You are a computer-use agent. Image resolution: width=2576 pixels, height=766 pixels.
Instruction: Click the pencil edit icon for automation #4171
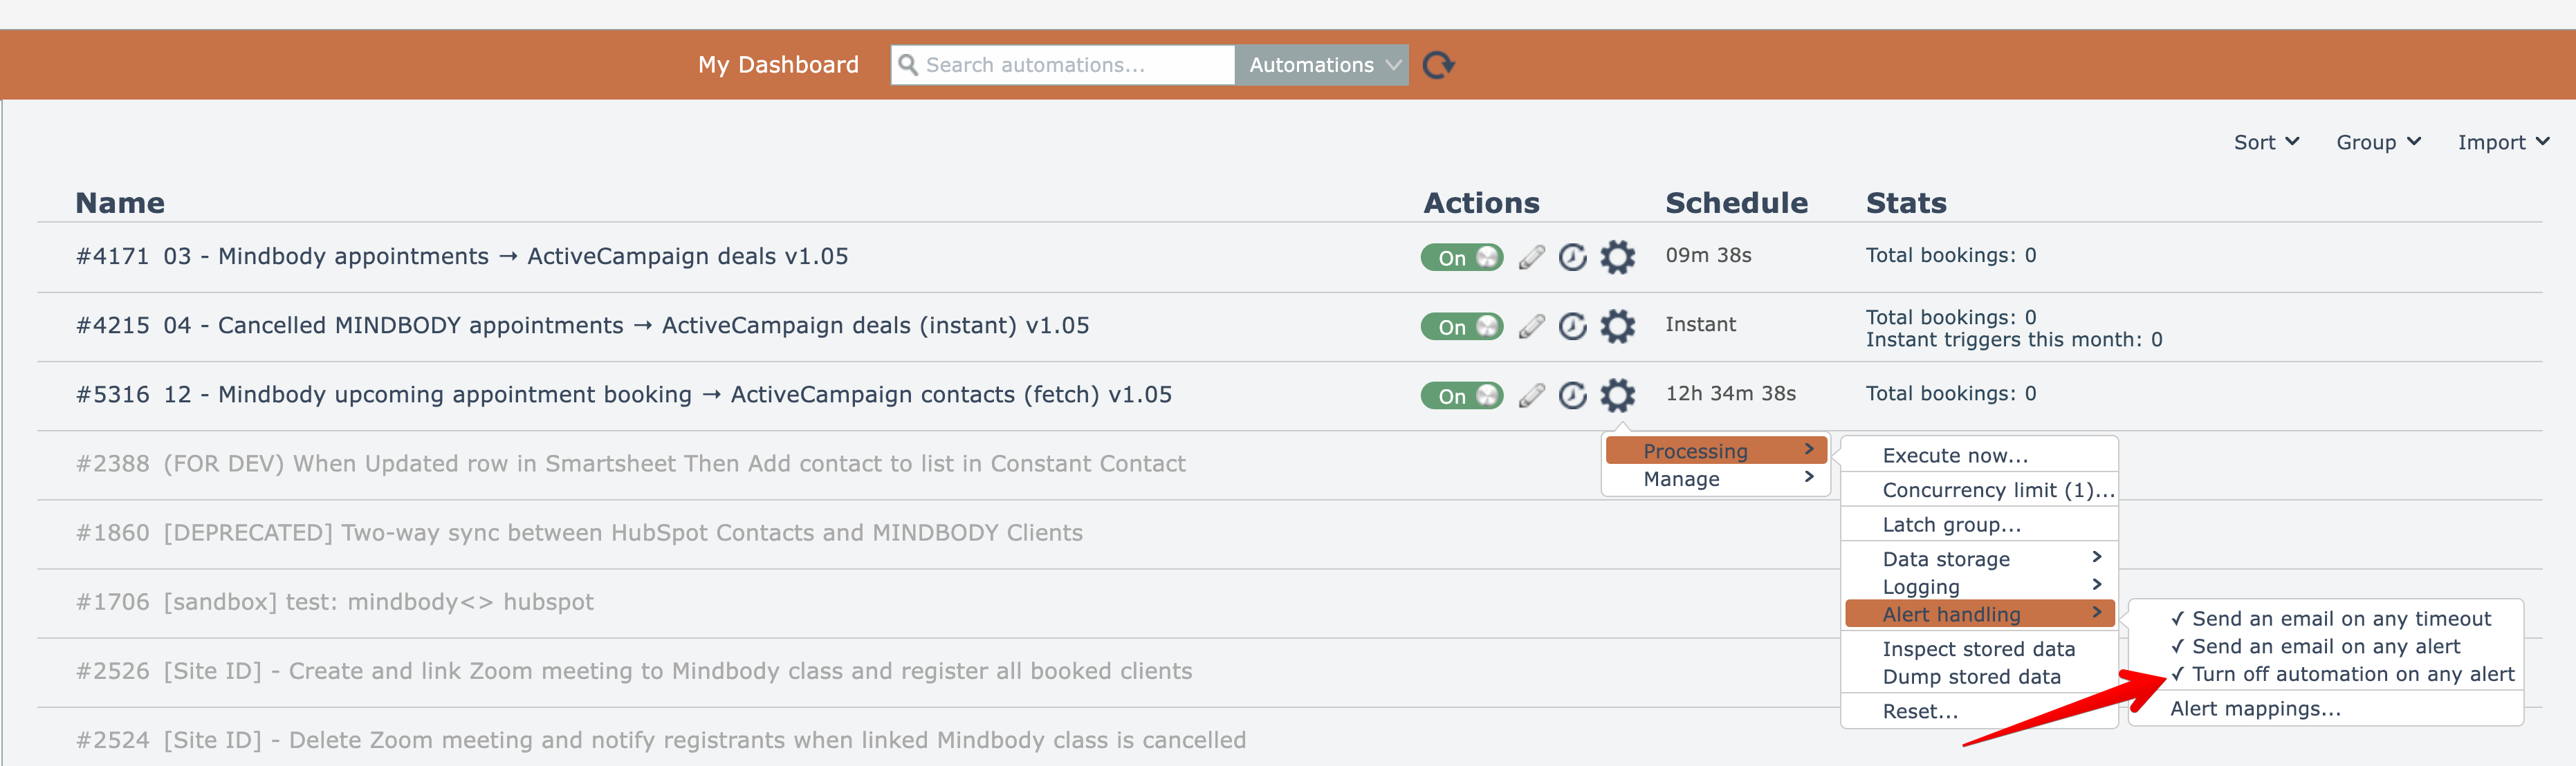coord(1531,257)
